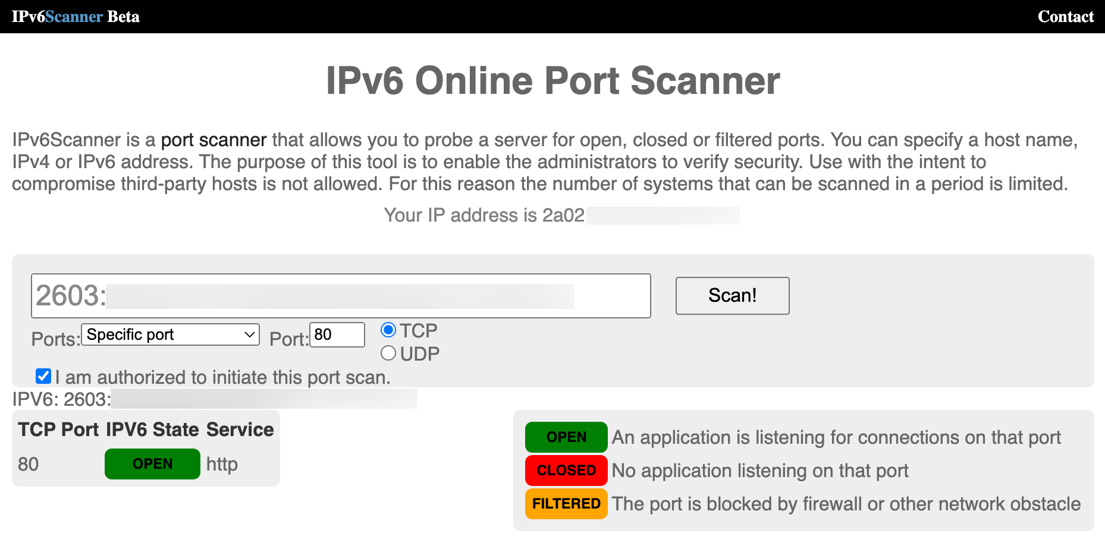The height and width of the screenshot is (543, 1105).
Task: Click 'I am authorized' label text
Action: pos(223,377)
